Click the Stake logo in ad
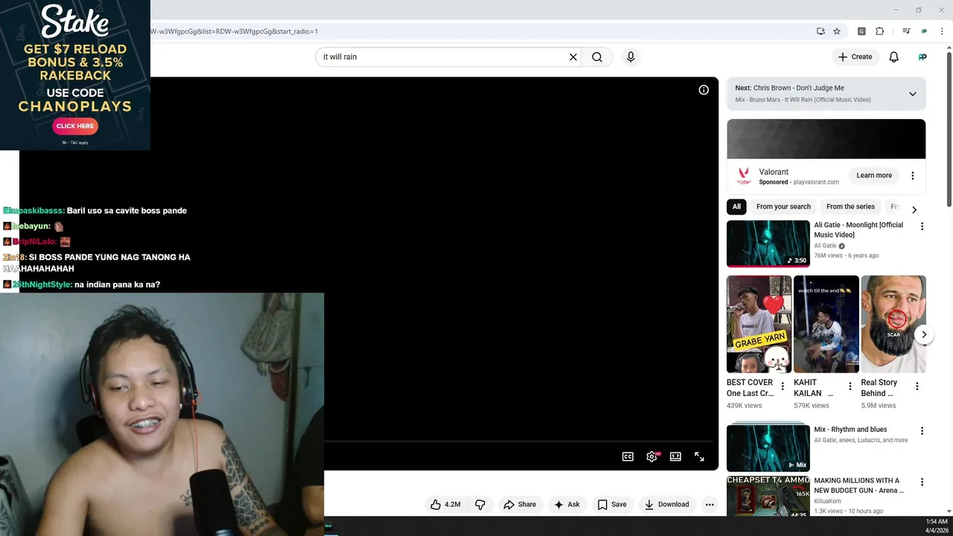The width and height of the screenshot is (953, 536). coord(75,21)
